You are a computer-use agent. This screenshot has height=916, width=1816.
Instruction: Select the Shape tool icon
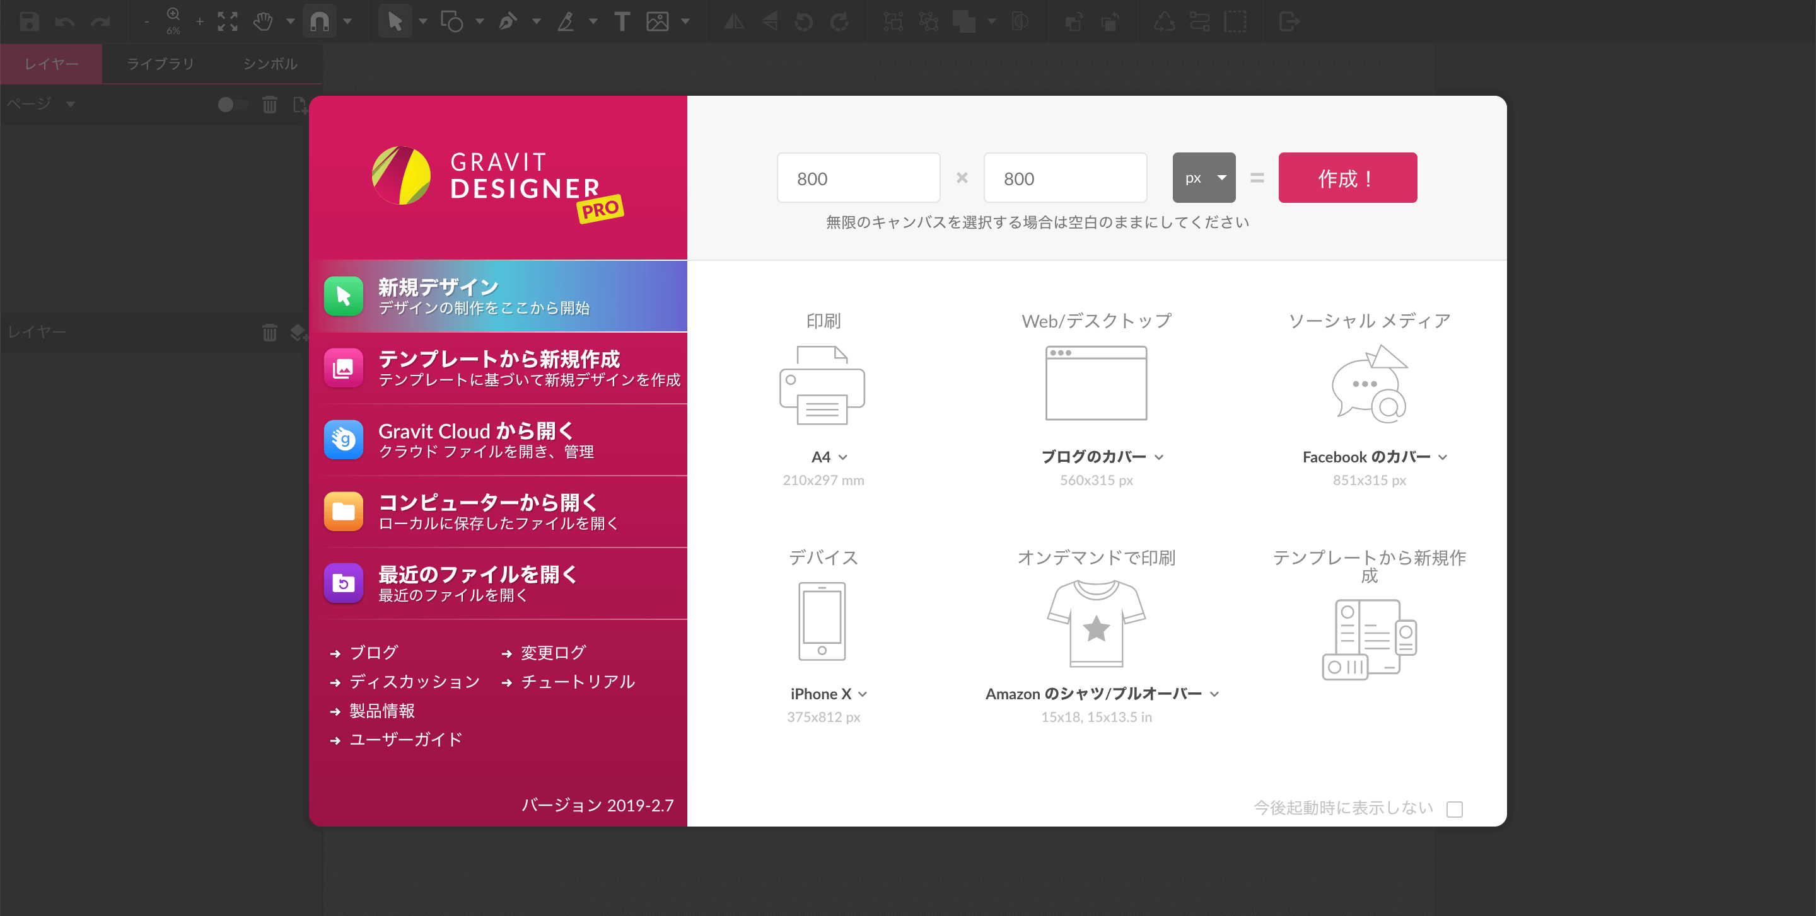[x=451, y=22]
